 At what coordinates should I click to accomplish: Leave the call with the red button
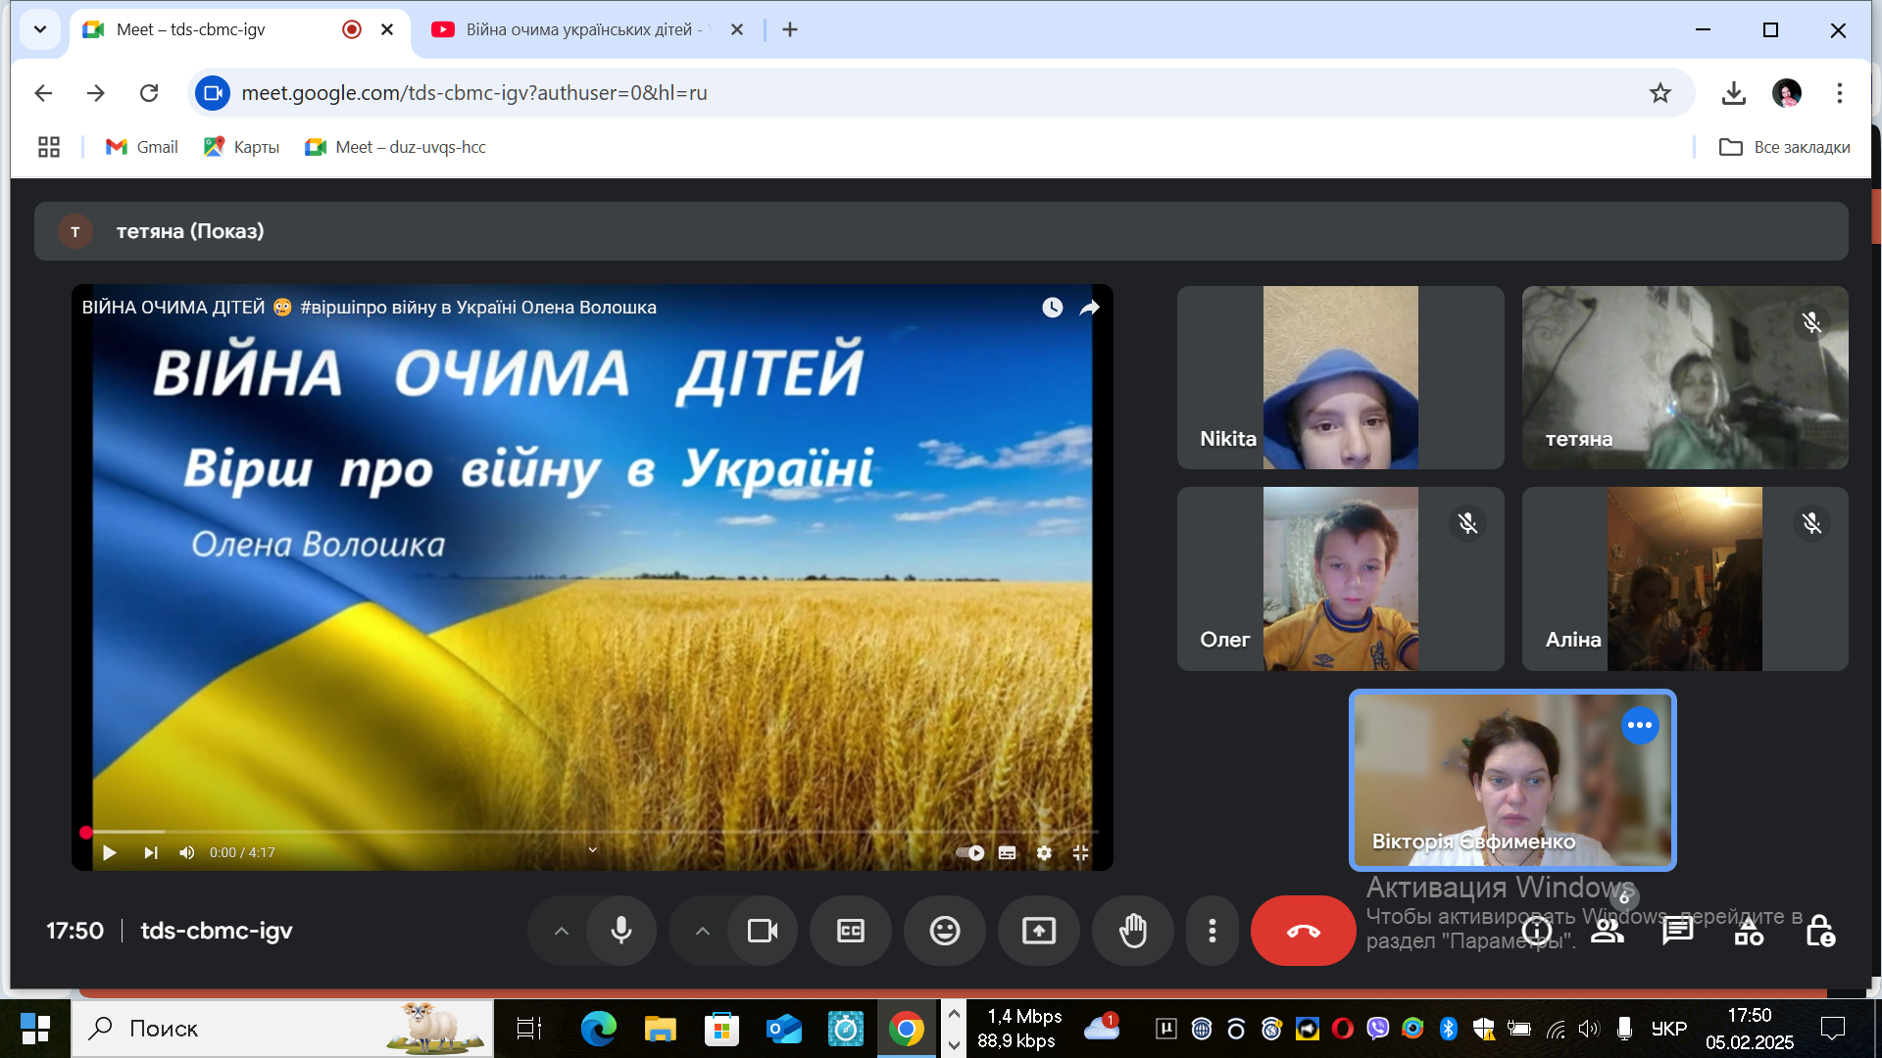coord(1303,931)
